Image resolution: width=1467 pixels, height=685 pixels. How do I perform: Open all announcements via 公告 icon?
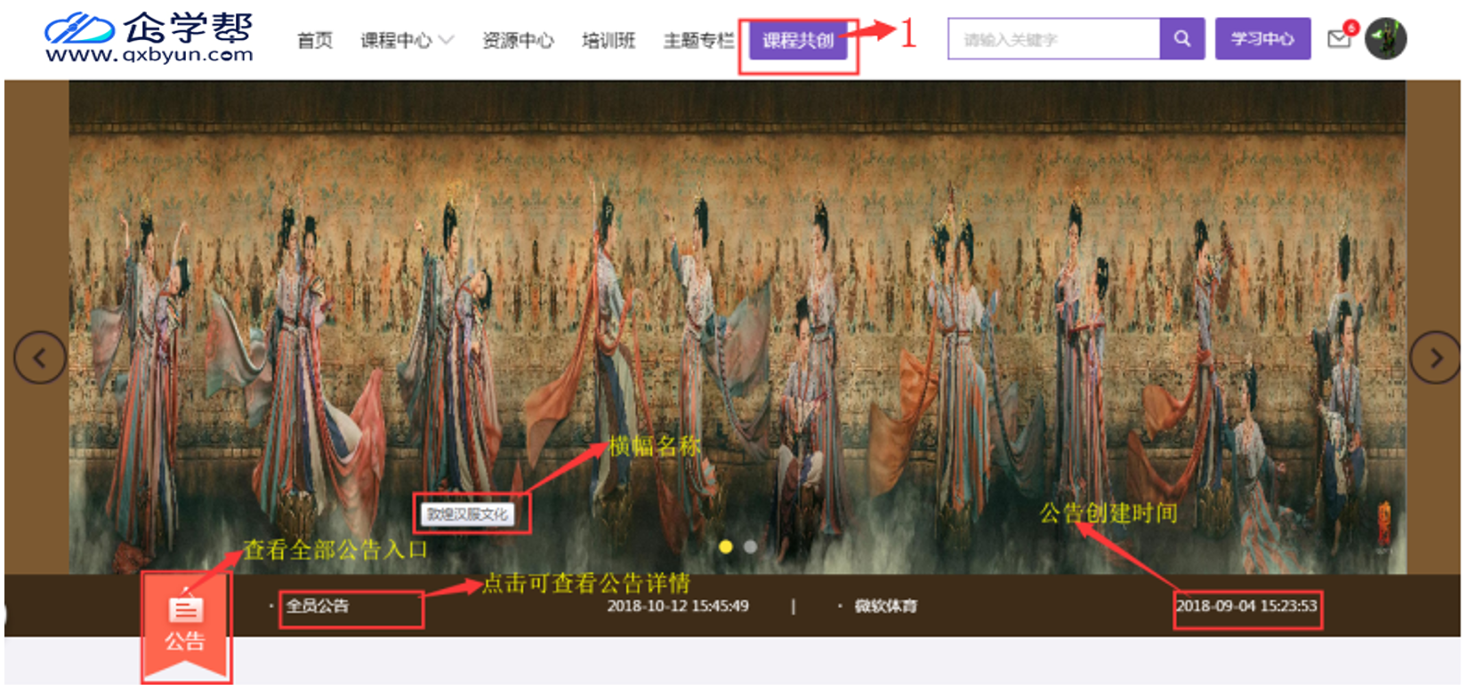(x=185, y=625)
